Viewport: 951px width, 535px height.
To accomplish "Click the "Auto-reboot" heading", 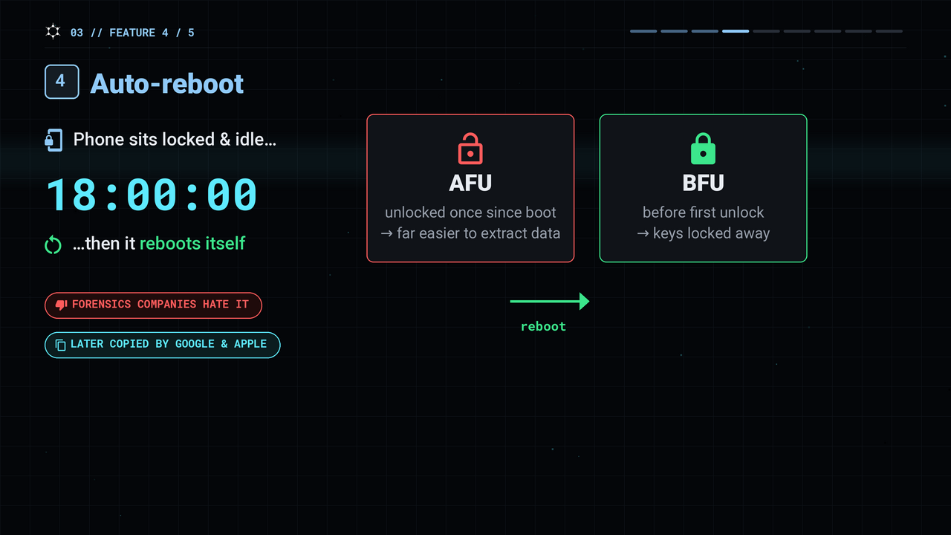I will [167, 83].
